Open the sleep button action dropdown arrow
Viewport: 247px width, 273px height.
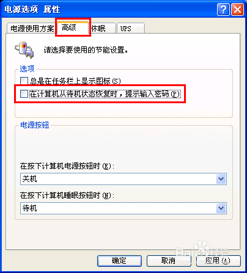(221, 208)
